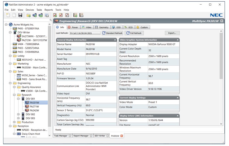Click the Export... button

click(x=172, y=33)
